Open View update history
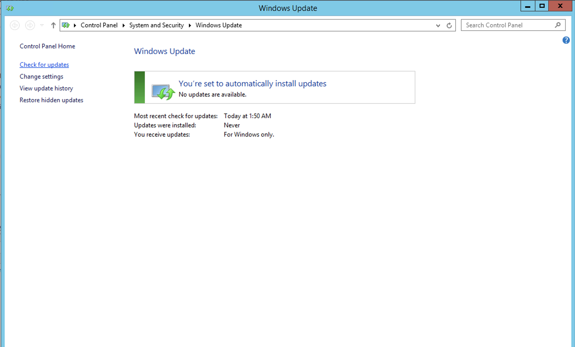 pos(46,88)
